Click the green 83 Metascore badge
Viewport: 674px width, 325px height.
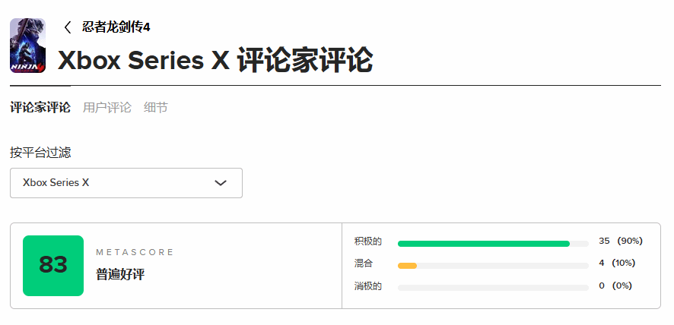pos(53,265)
